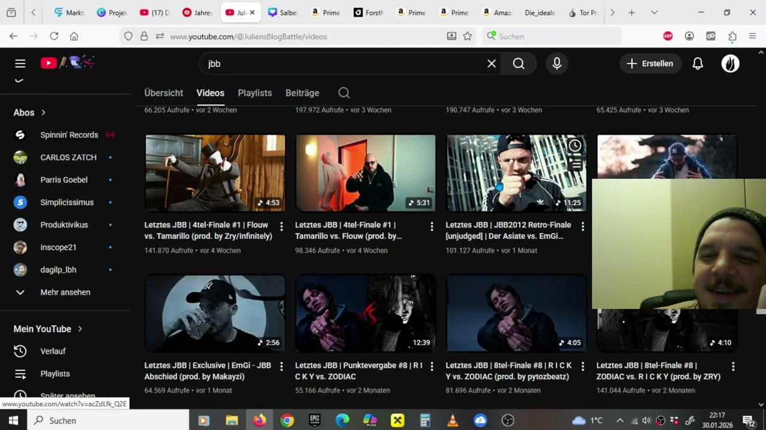Open options for JBB2012 Retro-Finale video
This screenshot has width=766, height=430.
click(582, 227)
